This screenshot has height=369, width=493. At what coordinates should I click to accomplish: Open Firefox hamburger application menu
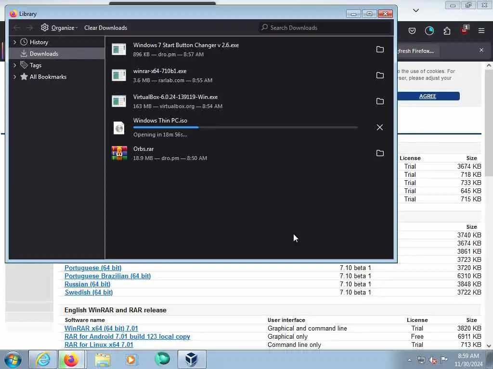pyautogui.click(x=481, y=31)
